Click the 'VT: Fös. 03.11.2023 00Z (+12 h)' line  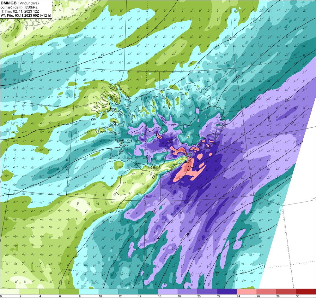(x=26, y=15)
